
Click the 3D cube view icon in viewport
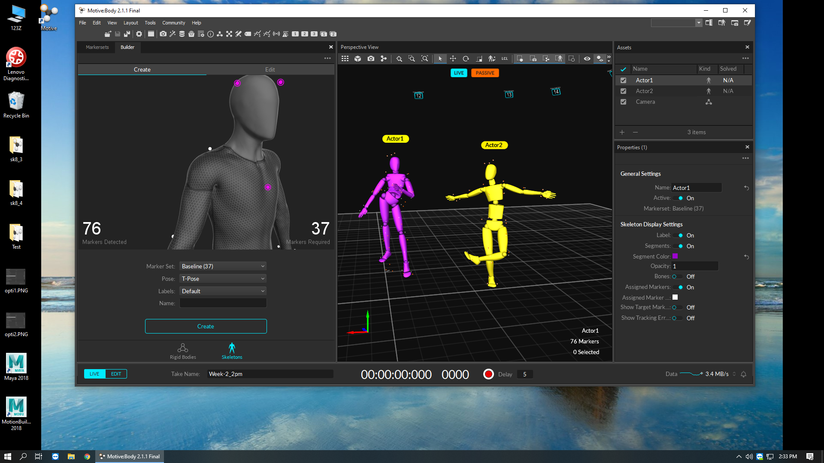(358, 59)
